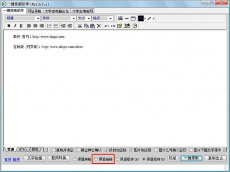Switch to the 一键排版助手 tab

point(14,11)
